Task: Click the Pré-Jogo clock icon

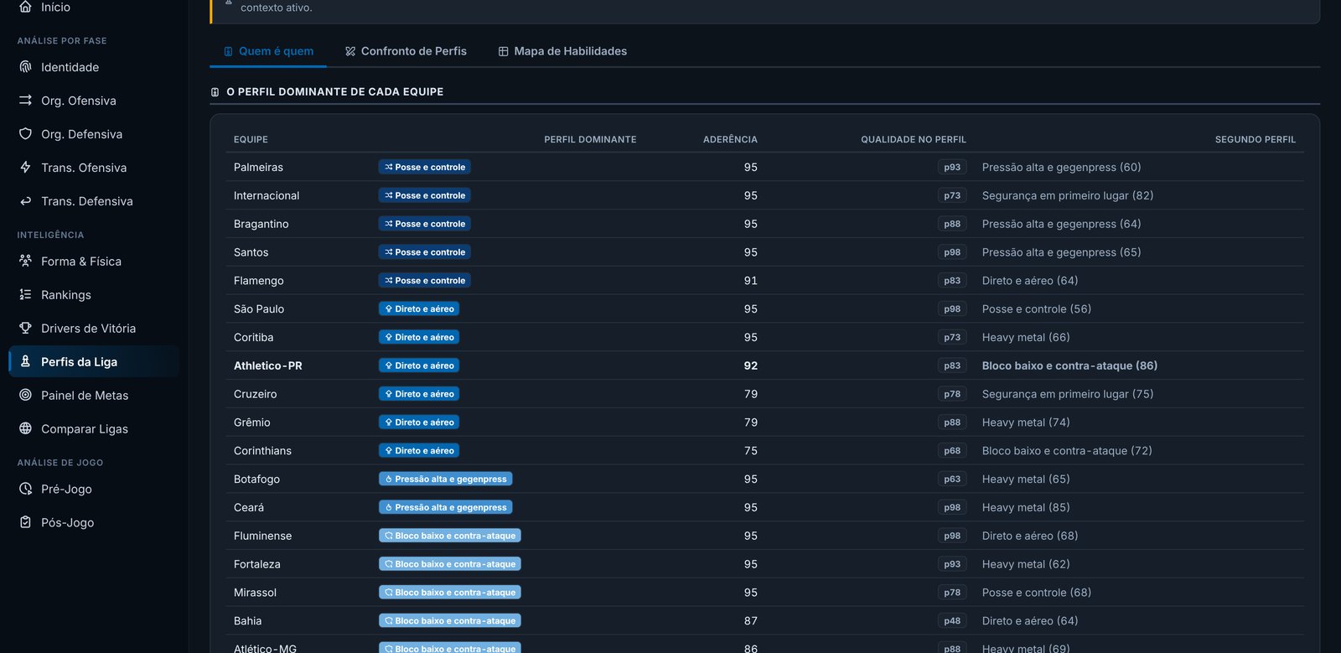Action: (x=25, y=489)
